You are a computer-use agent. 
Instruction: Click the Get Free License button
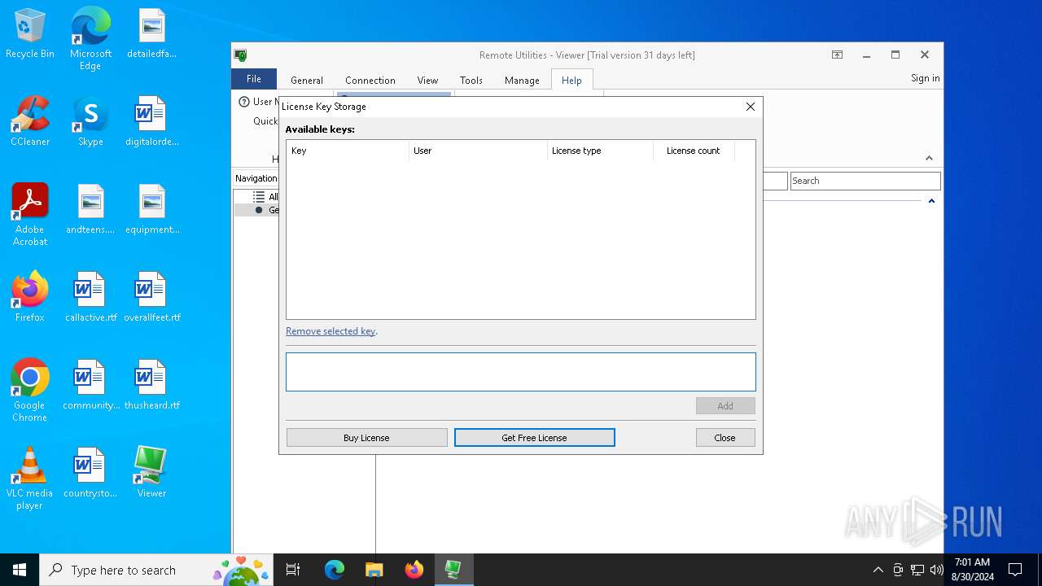pyautogui.click(x=535, y=438)
